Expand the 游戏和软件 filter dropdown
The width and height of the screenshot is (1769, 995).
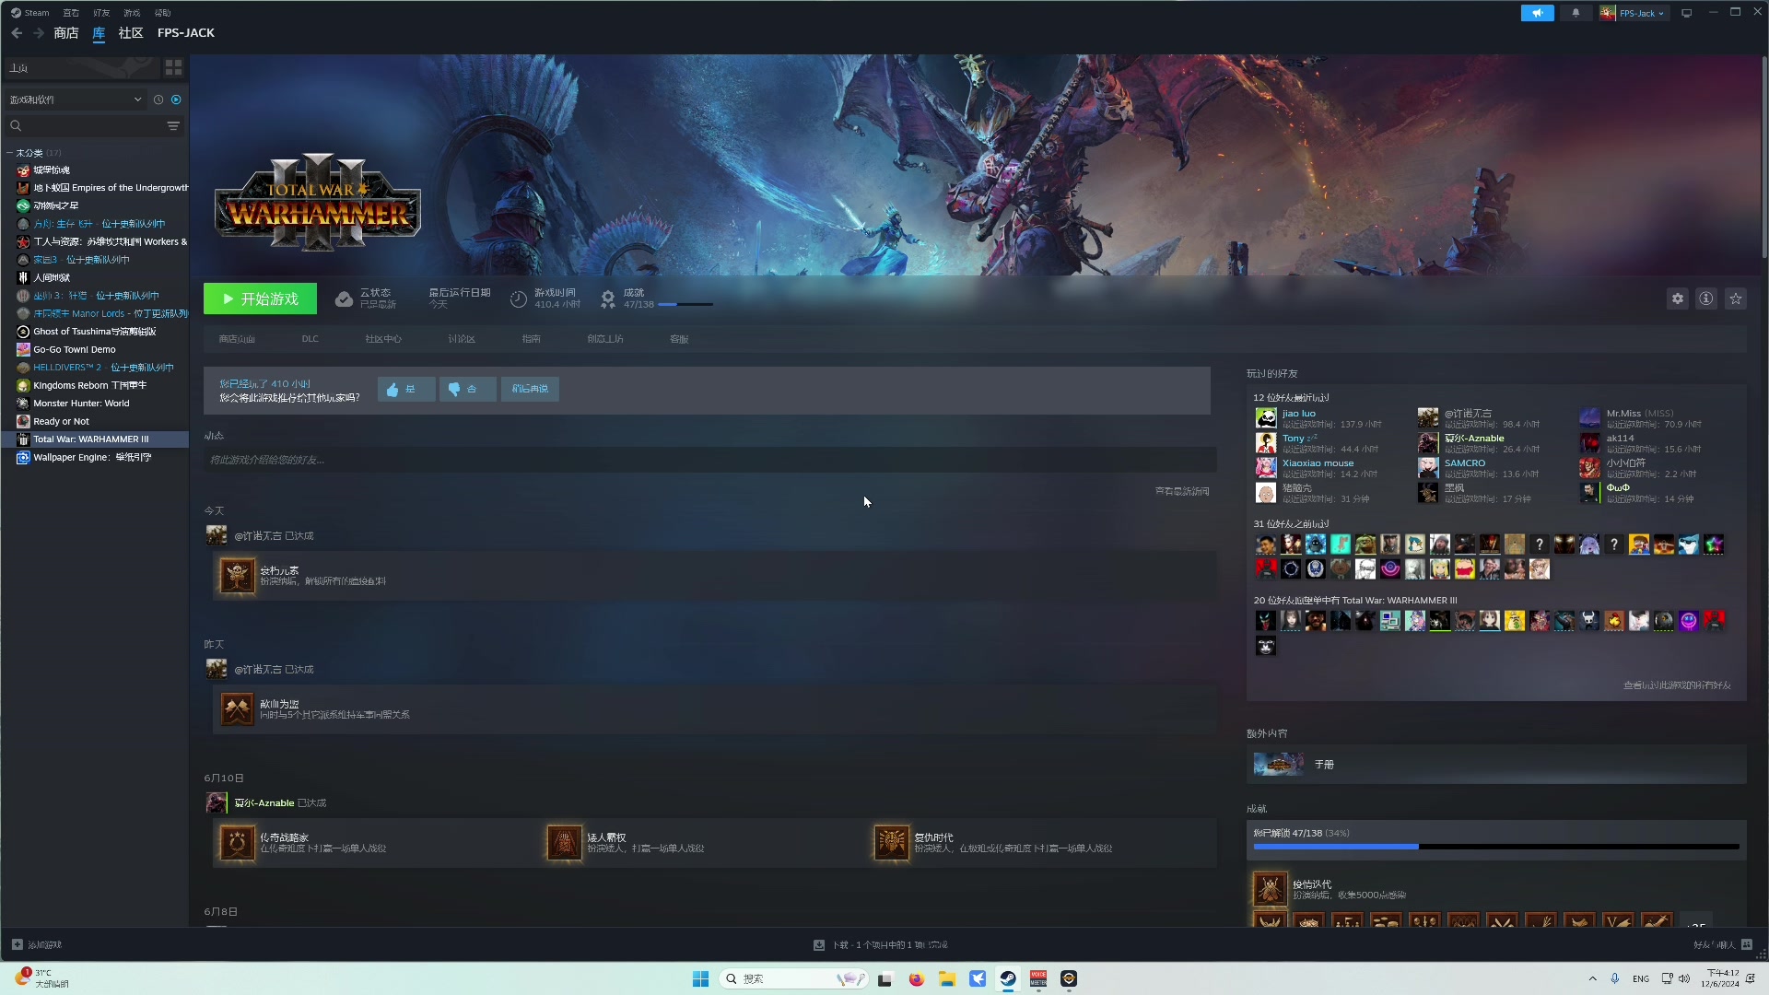[x=76, y=99]
